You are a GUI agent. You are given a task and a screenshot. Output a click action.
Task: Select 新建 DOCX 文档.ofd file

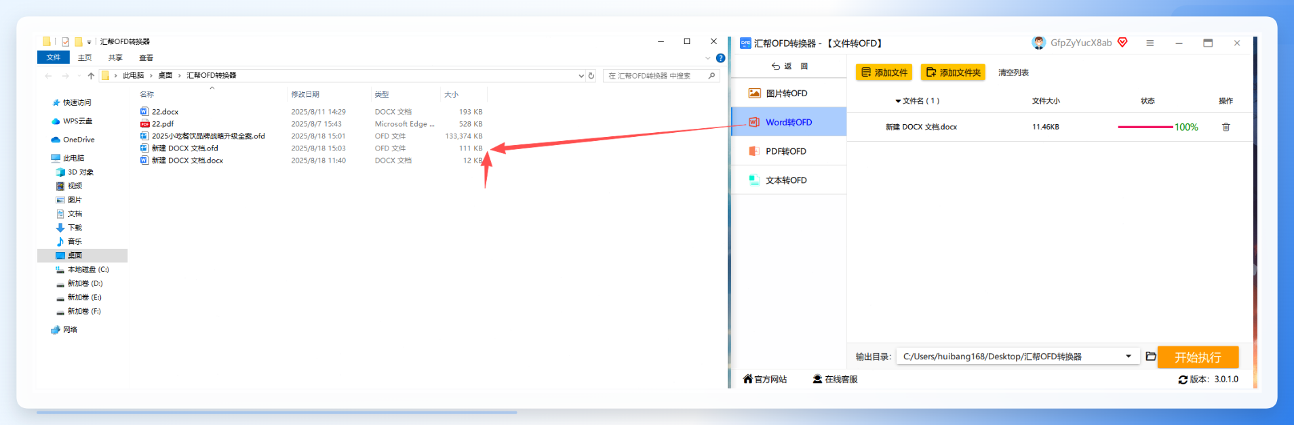pos(184,148)
